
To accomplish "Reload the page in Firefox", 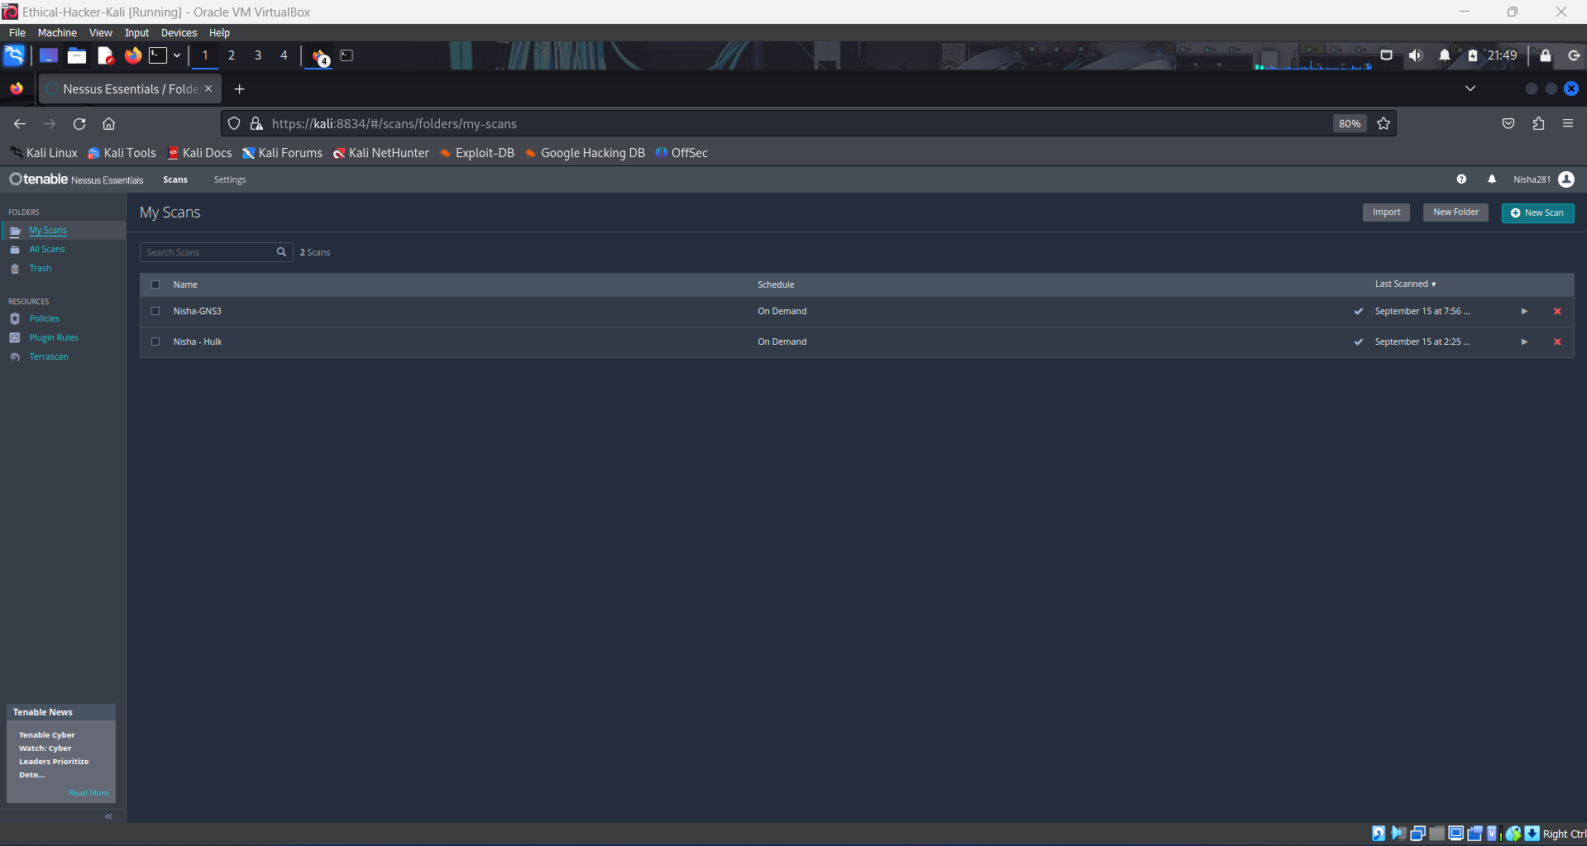I will [x=79, y=124].
